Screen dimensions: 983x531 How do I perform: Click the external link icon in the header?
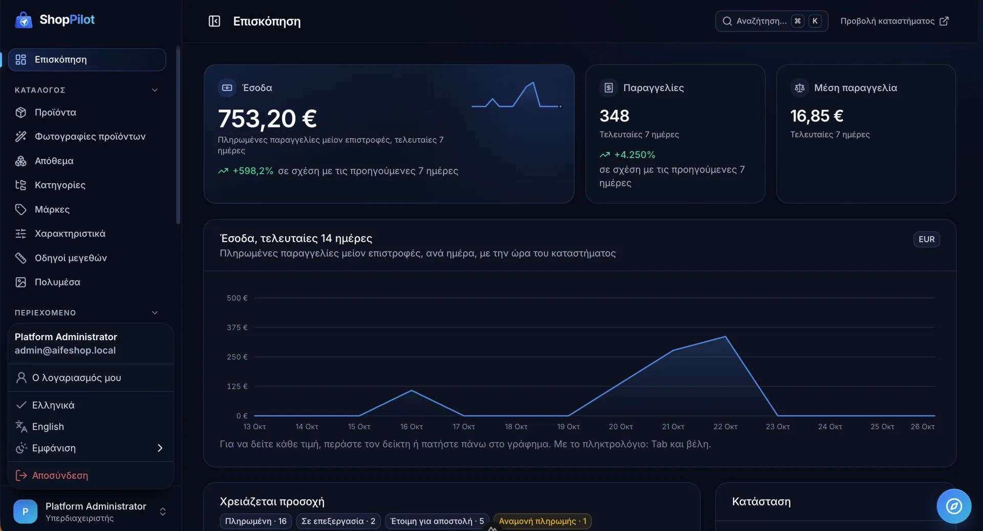coord(944,21)
